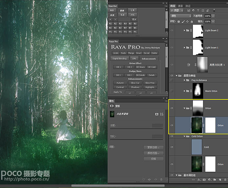Expand the Light Beam 2 group
The width and height of the screenshot is (228, 188).
(184, 30)
